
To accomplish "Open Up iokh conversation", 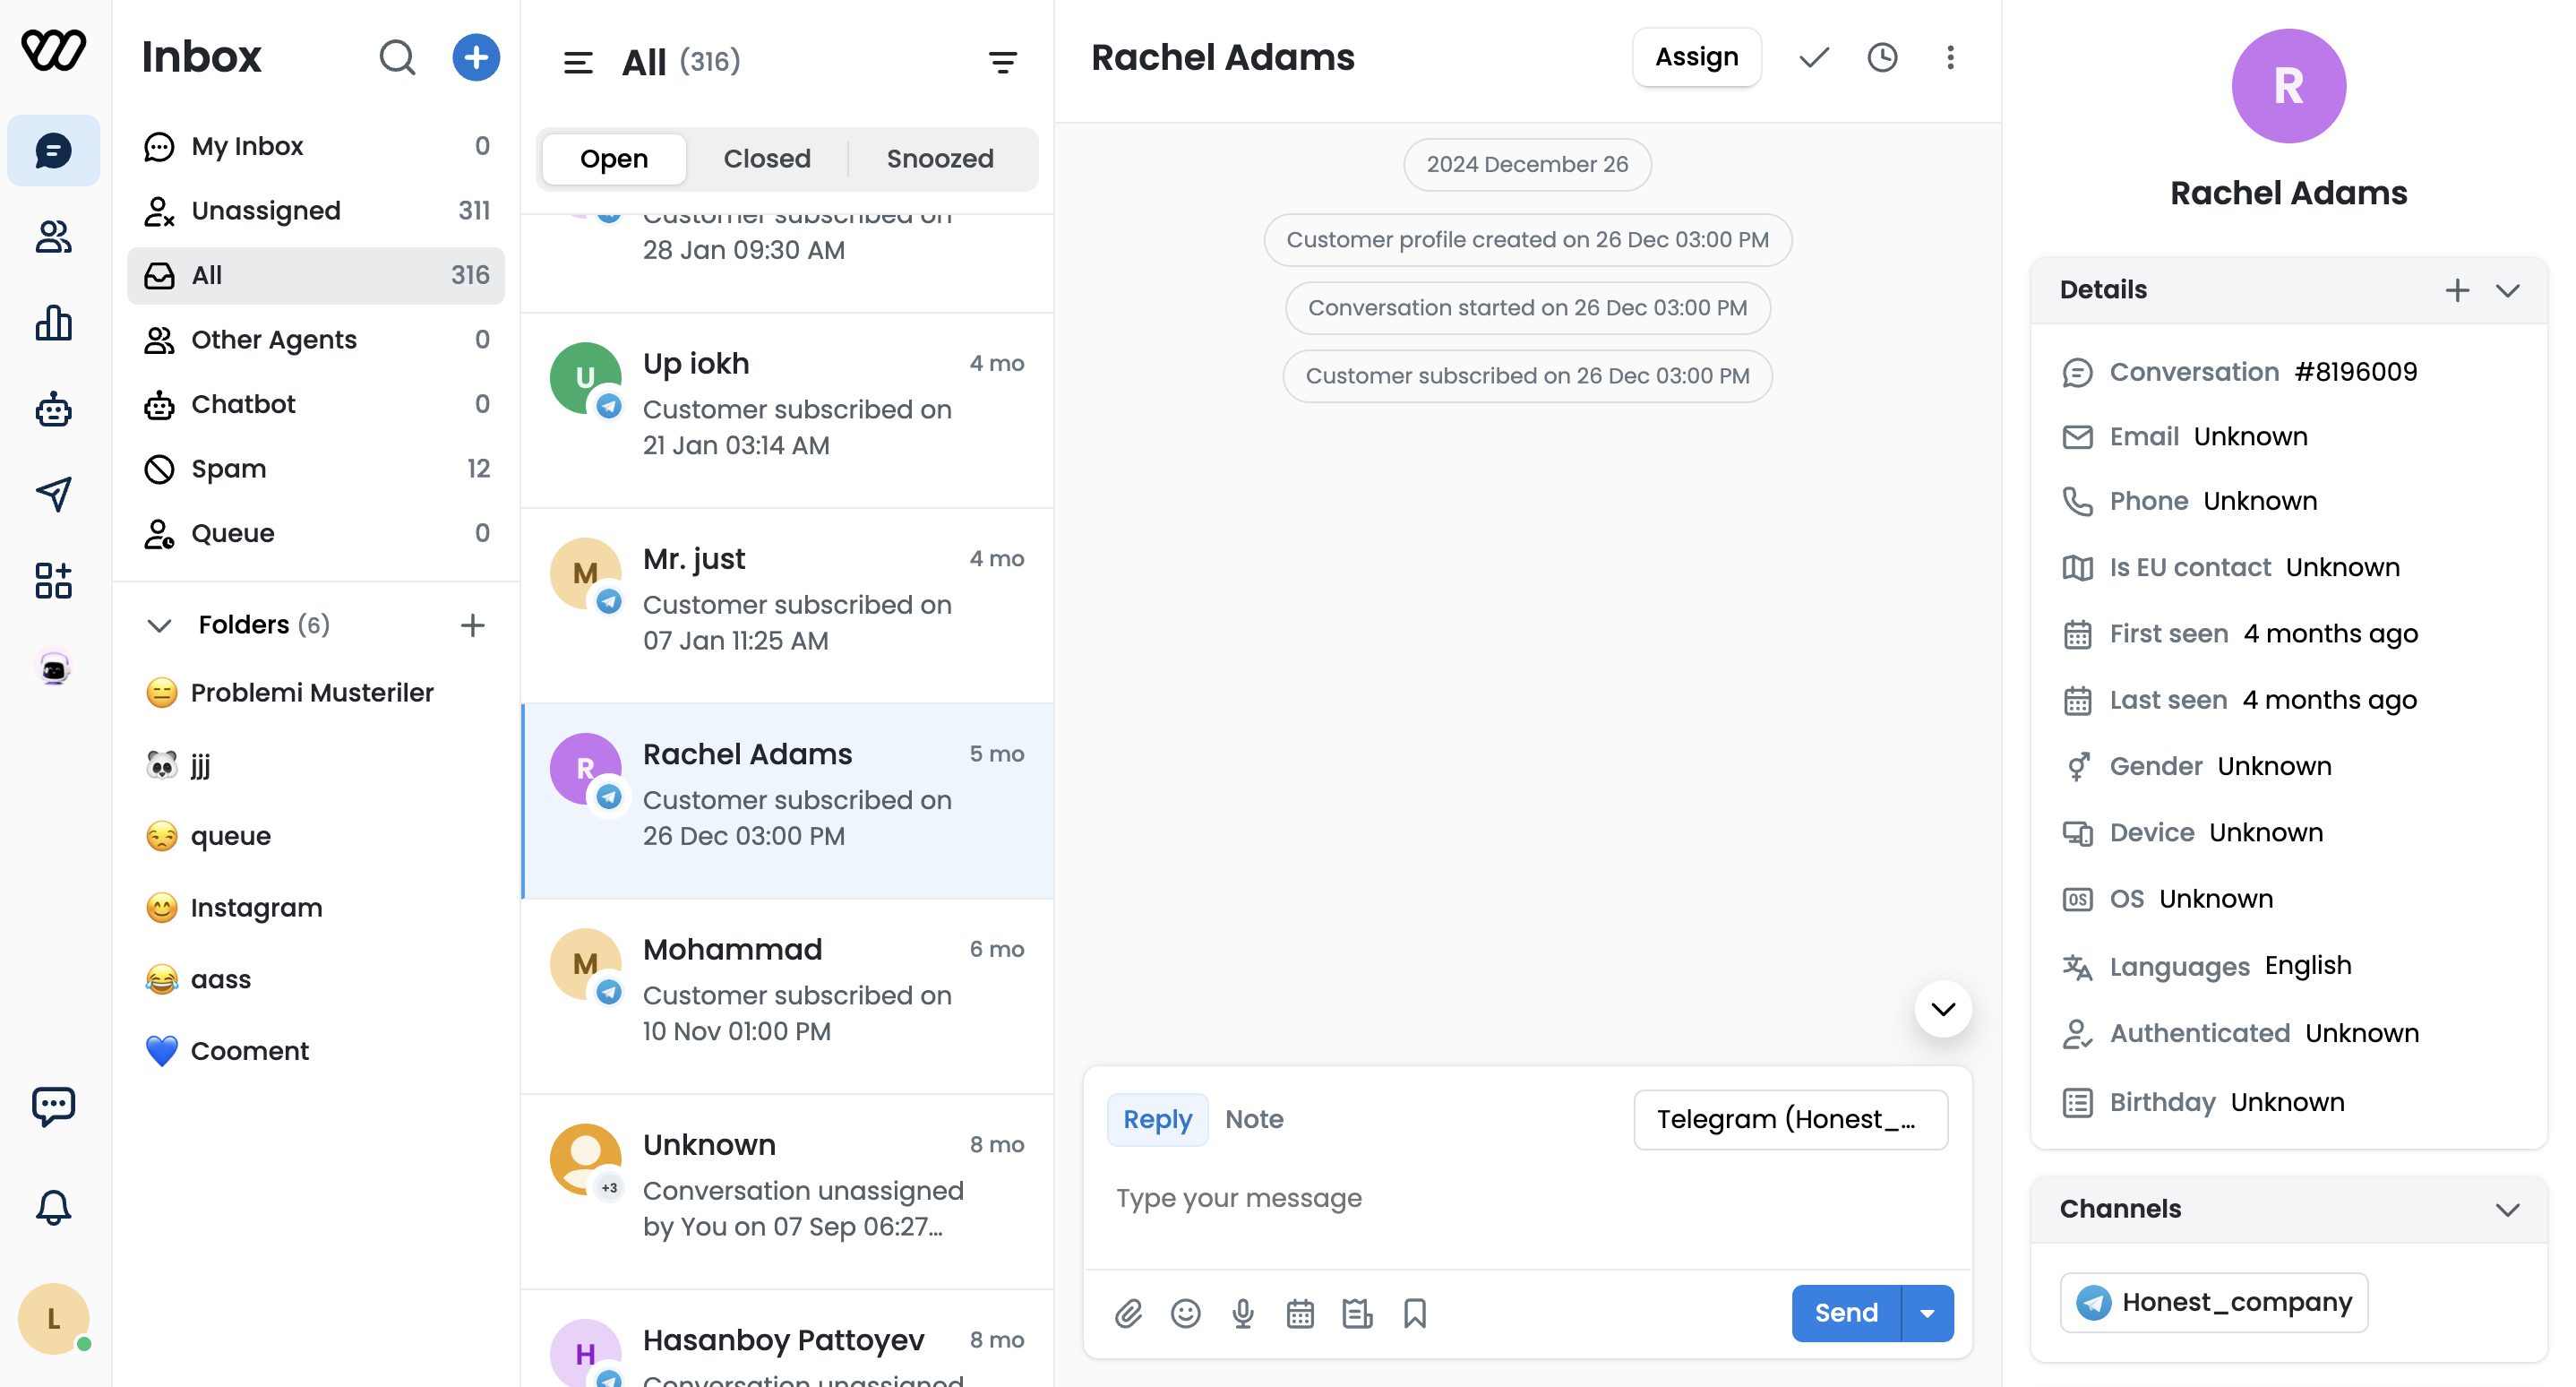I will [x=787, y=411].
